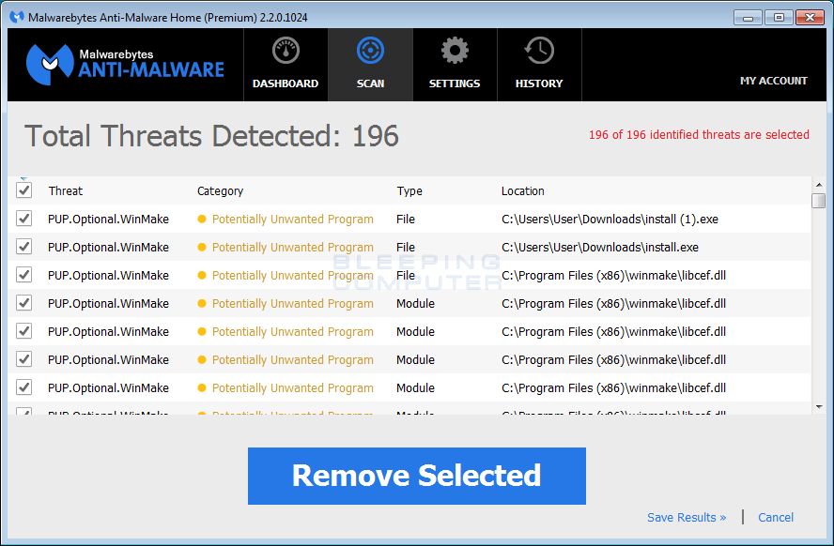Toggle the checkbox on the first Module row

point(23,303)
